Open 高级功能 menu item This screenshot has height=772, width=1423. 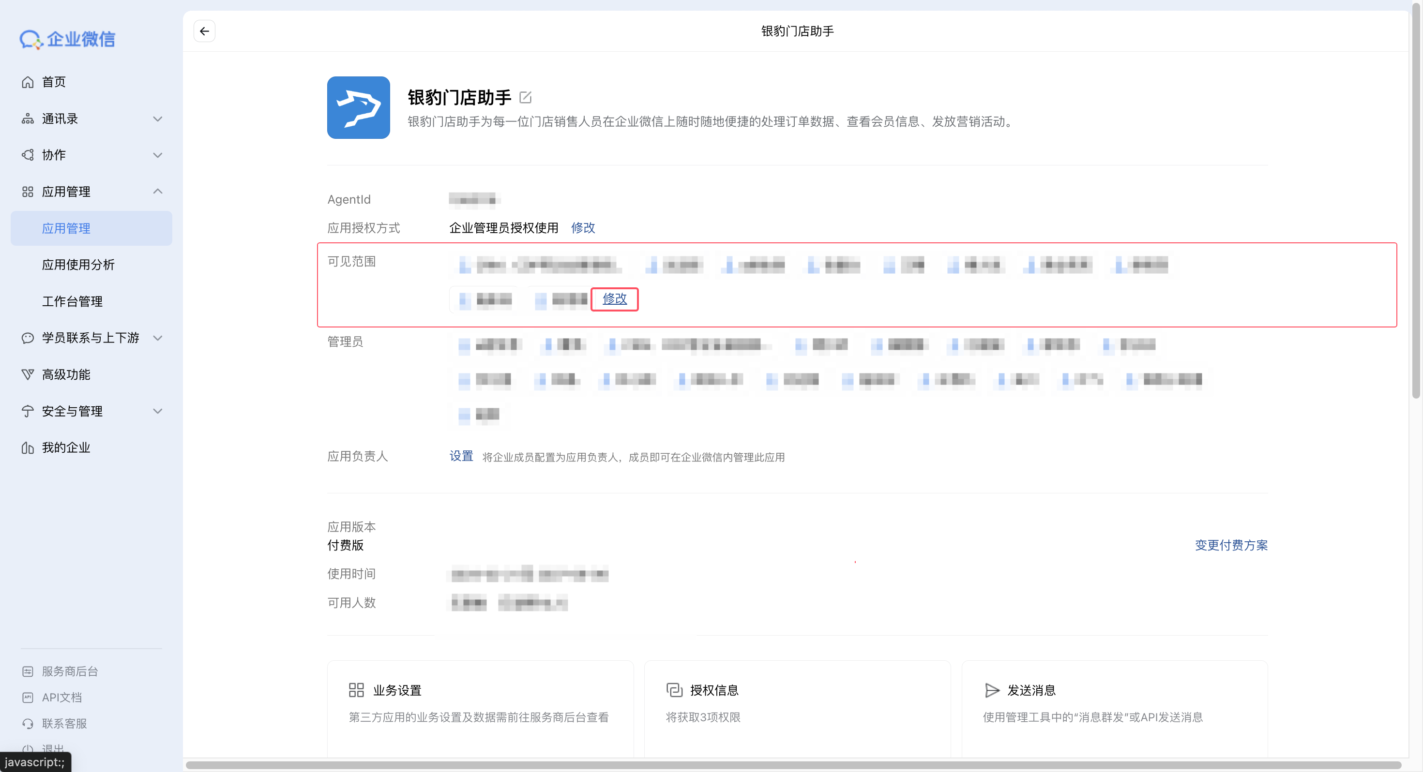pos(66,374)
